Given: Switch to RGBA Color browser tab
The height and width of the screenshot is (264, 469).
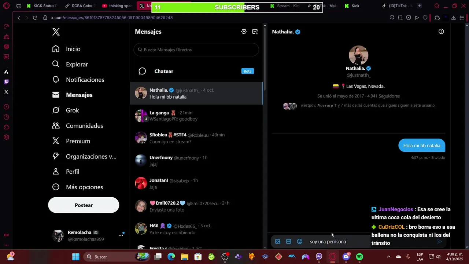Looking at the screenshot, I should point(80,6).
